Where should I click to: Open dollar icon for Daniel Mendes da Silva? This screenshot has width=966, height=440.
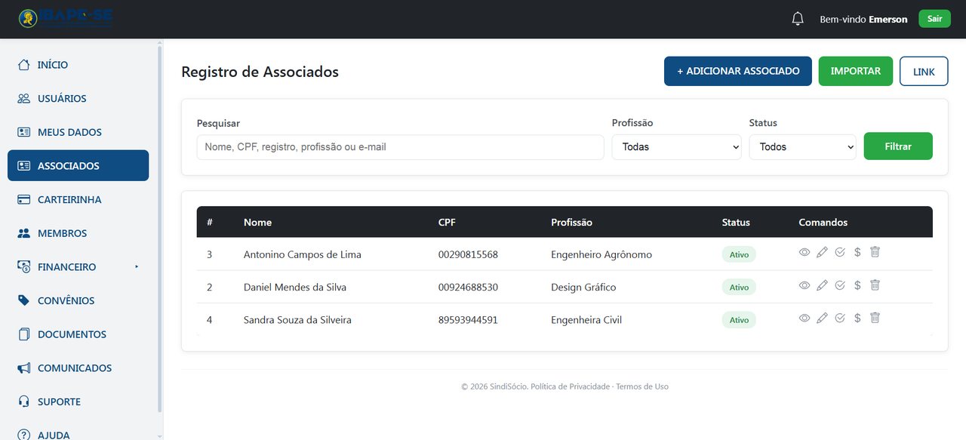857,285
